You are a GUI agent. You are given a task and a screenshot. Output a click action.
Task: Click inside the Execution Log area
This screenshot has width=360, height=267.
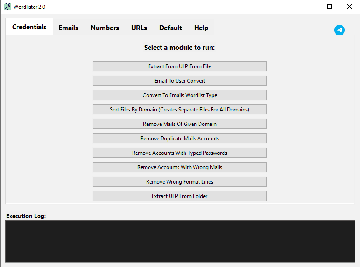pyautogui.click(x=179, y=240)
